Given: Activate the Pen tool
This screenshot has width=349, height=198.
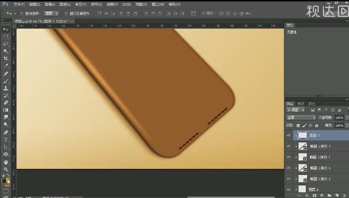Looking at the screenshot, I should 6,132.
